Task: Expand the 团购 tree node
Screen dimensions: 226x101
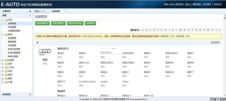Action: point(2,75)
